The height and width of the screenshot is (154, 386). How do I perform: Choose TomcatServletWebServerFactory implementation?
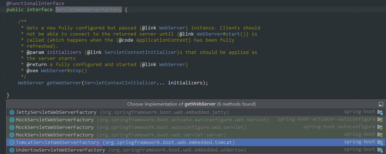196,142
